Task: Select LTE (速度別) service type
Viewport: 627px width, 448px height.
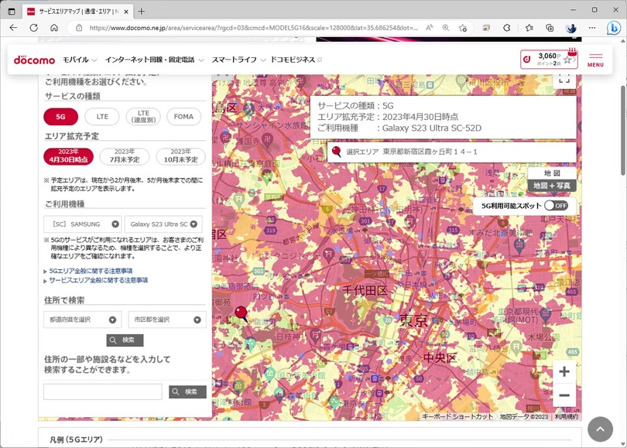Action: click(143, 117)
